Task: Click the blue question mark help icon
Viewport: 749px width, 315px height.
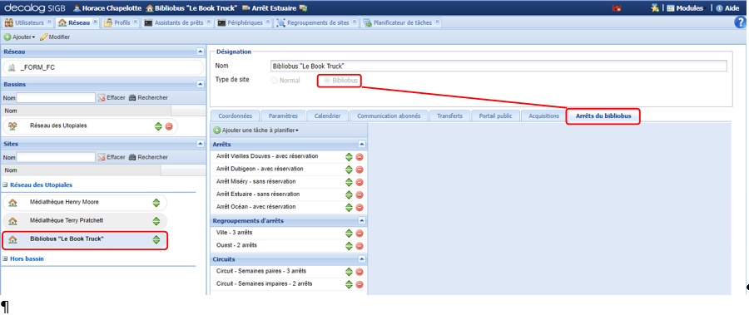Action: point(740,22)
